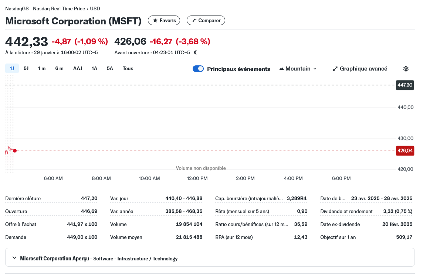The width and height of the screenshot is (423, 277).
Task: Open chart settings gear icon
Action: [x=406, y=69]
